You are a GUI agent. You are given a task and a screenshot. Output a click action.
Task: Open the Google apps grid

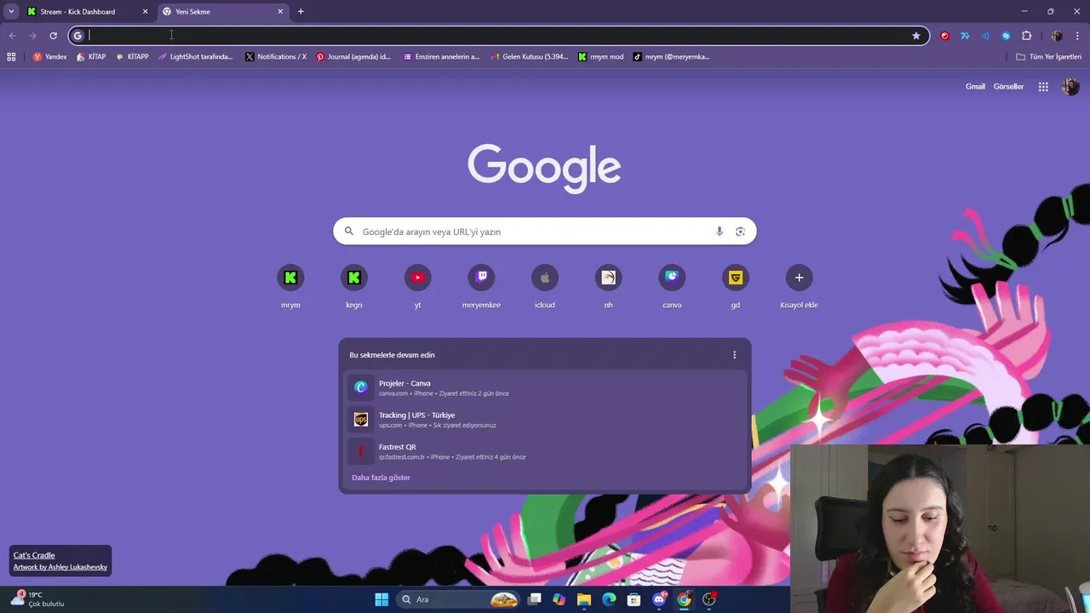(x=1043, y=87)
